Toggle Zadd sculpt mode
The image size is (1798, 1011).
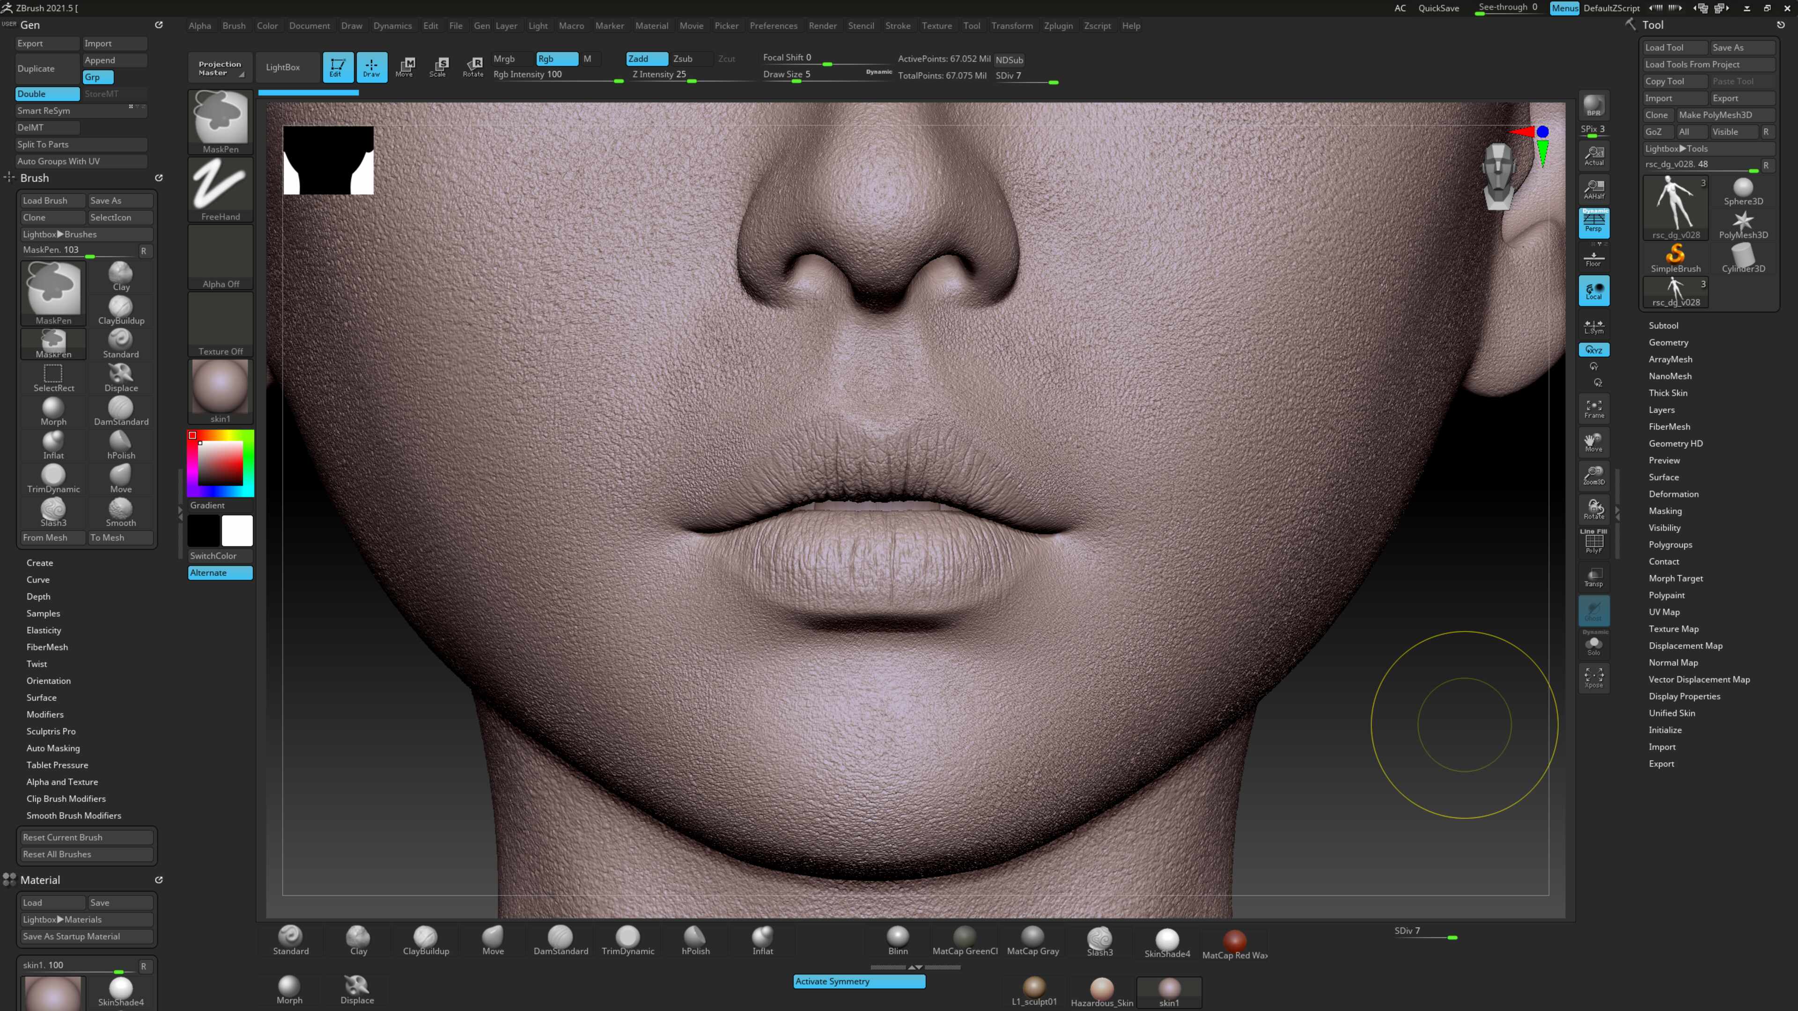click(x=646, y=59)
